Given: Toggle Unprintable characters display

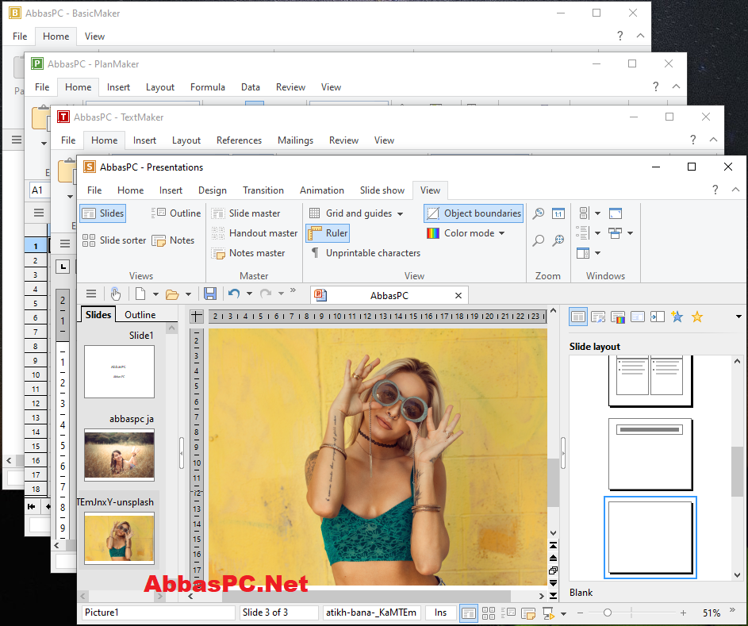Looking at the screenshot, I should coord(366,253).
